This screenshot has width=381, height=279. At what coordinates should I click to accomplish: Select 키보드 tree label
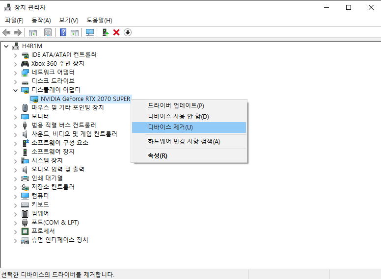point(40,204)
